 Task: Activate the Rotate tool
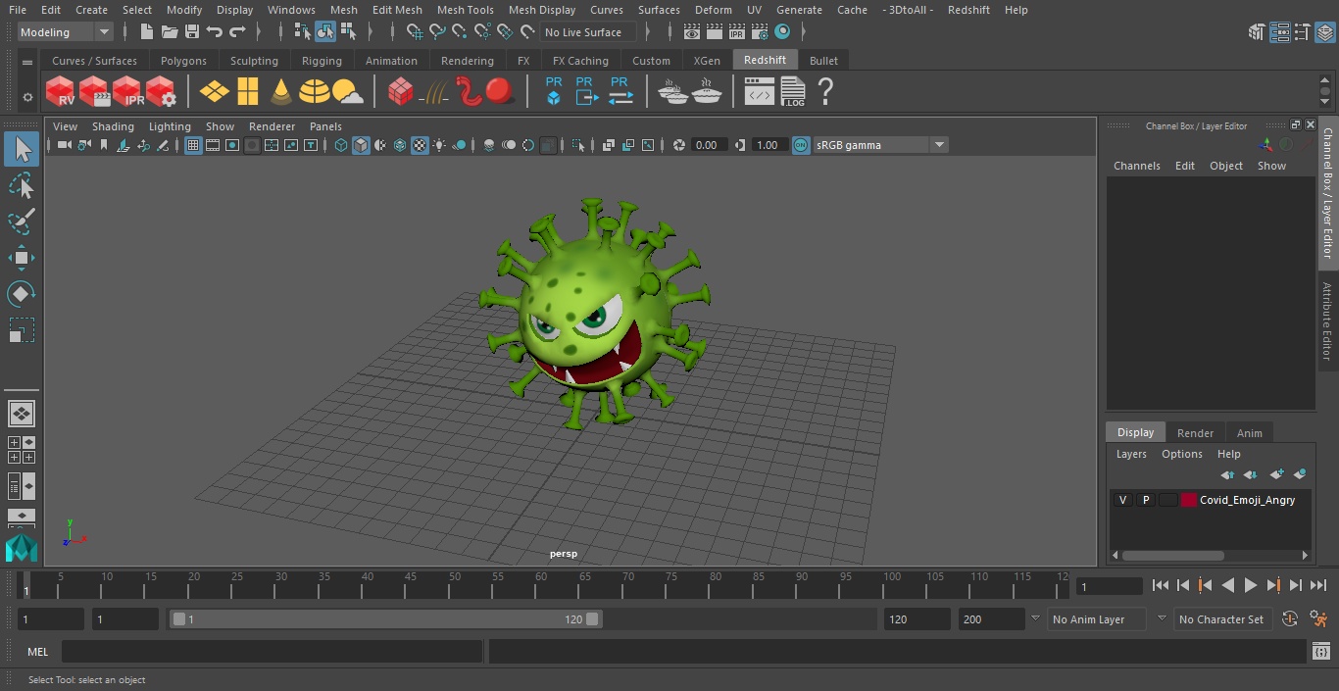coord(22,294)
